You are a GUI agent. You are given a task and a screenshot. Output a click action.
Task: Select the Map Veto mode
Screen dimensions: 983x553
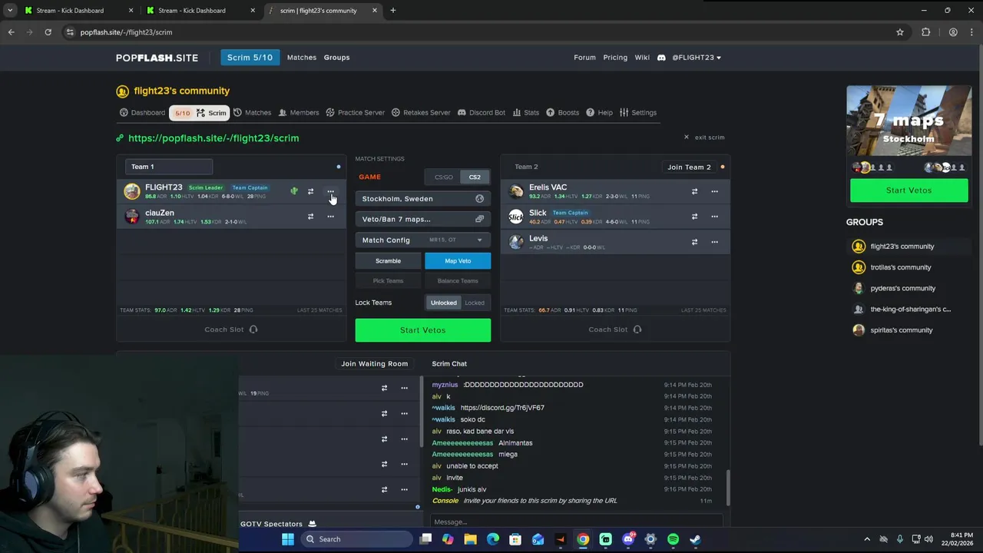[x=458, y=261]
